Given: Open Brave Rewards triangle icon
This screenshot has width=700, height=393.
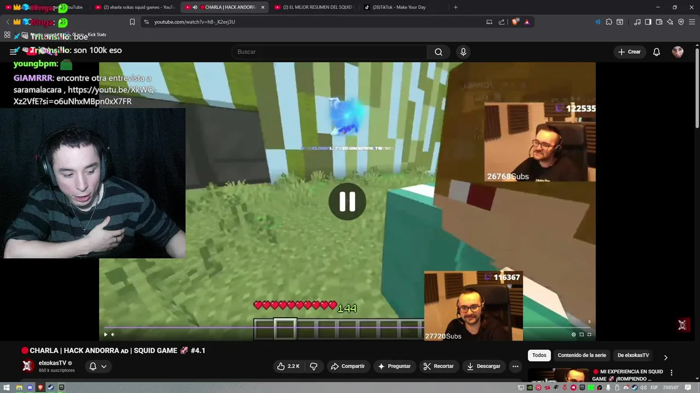Looking at the screenshot, I should click(527, 22).
